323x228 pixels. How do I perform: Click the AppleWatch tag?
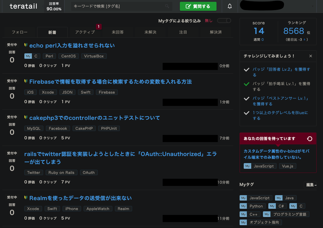[98, 209]
